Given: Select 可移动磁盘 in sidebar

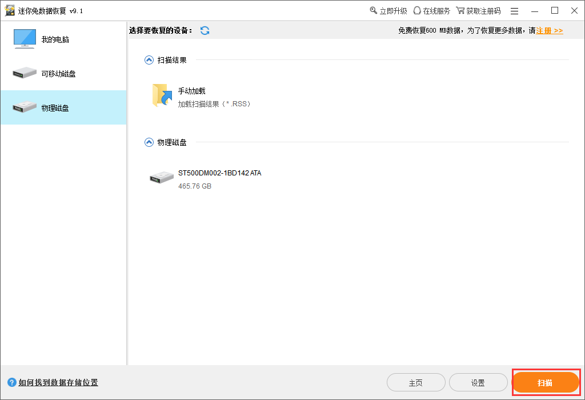Looking at the screenshot, I should pos(63,74).
